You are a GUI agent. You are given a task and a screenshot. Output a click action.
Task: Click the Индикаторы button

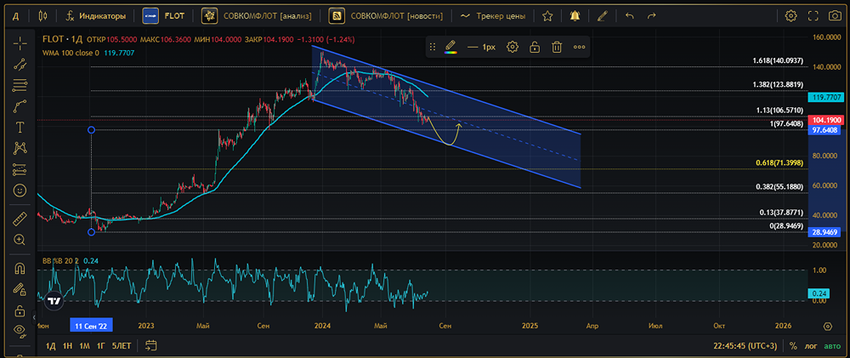click(95, 15)
